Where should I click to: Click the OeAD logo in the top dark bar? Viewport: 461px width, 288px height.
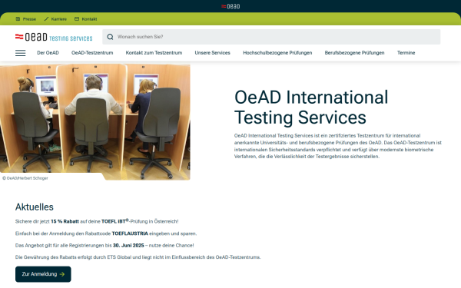(230, 6)
